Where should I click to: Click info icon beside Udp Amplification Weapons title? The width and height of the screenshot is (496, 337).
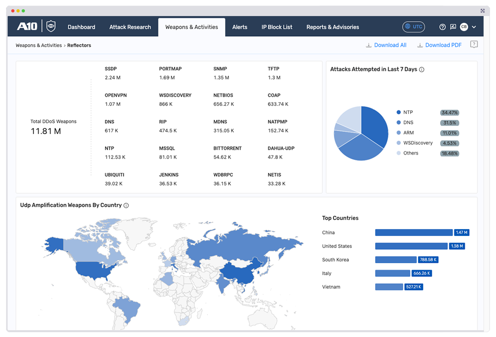[x=126, y=205]
